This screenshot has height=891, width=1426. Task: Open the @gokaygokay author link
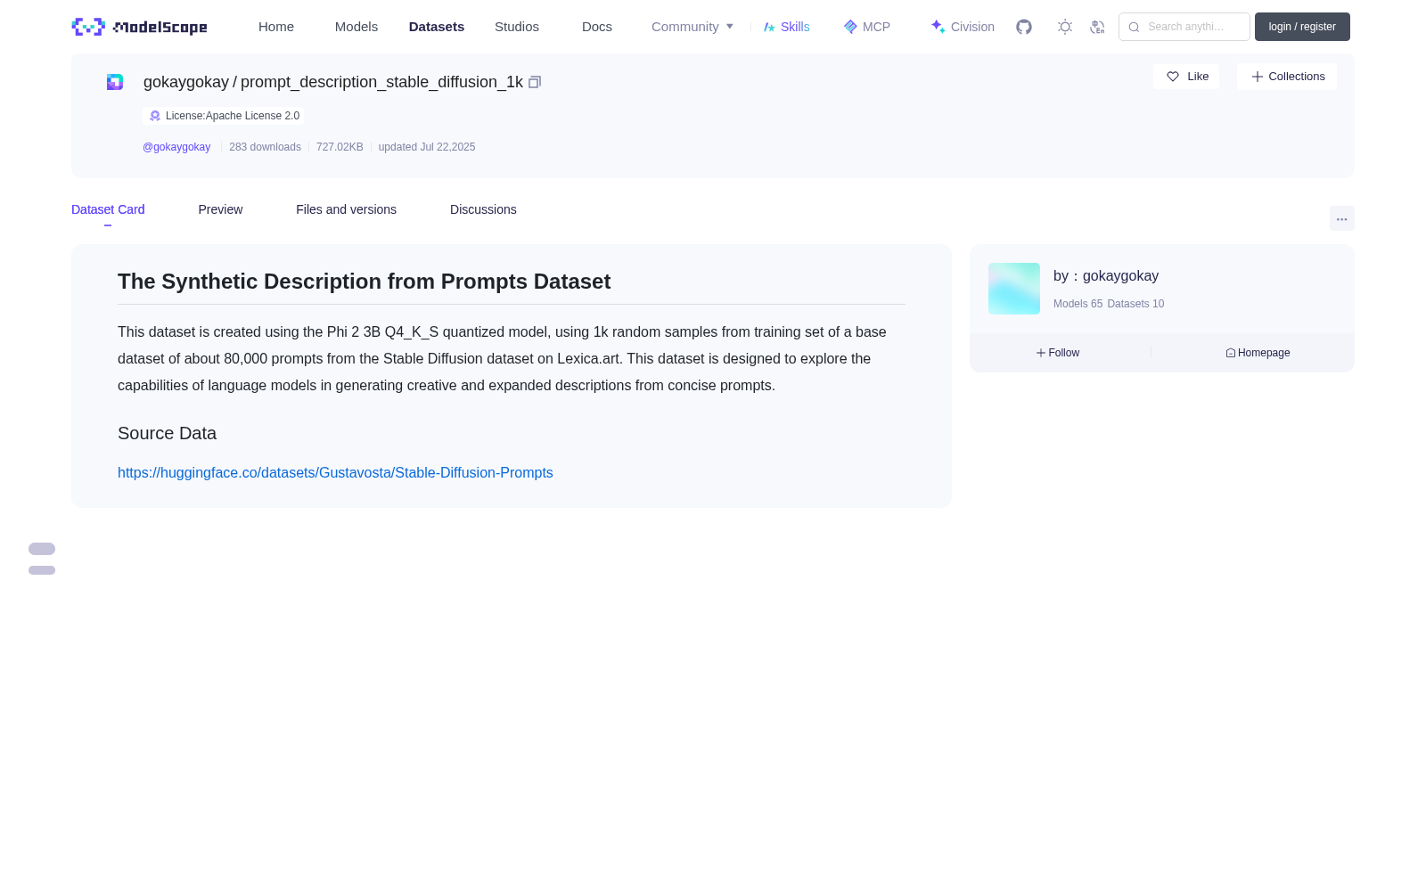[176, 147]
